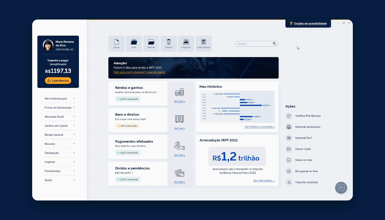The height and width of the screenshot is (220, 385).
Task: Minimize the application window
Action: (x=338, y=23)
